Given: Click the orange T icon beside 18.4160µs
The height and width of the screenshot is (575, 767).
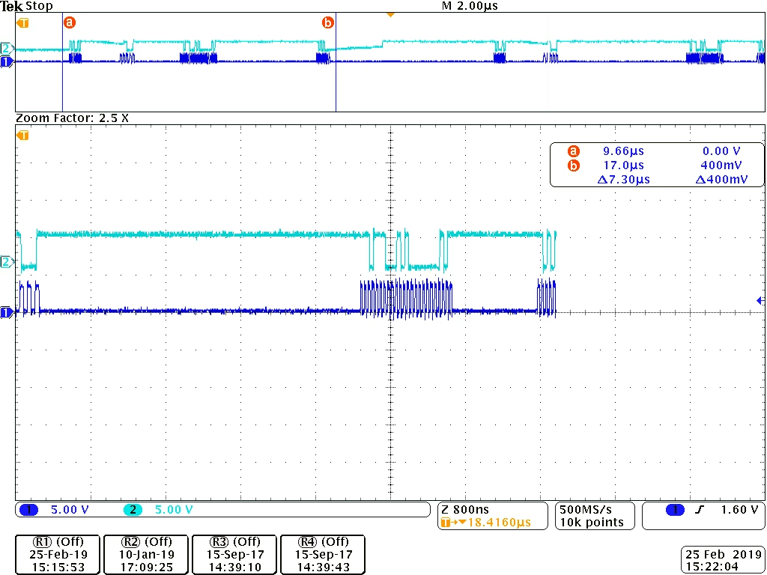Looking at the screenshot, I should tap(446, 523).
